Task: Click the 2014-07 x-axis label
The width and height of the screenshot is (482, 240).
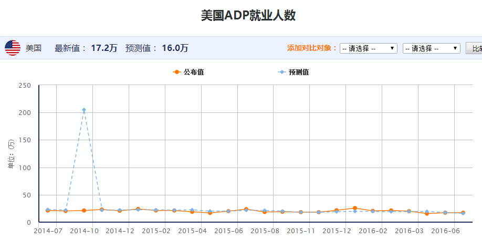Action: coord(49,231)
